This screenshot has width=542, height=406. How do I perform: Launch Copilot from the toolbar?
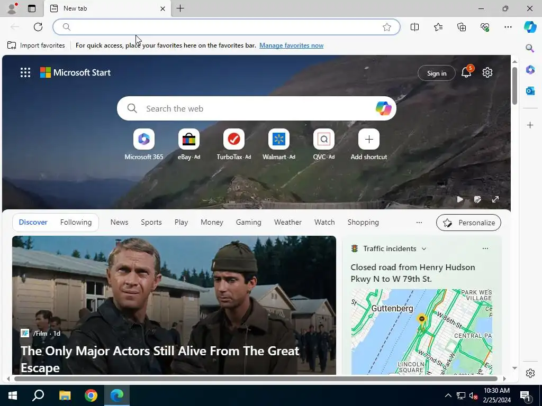[x=530, y=27]
